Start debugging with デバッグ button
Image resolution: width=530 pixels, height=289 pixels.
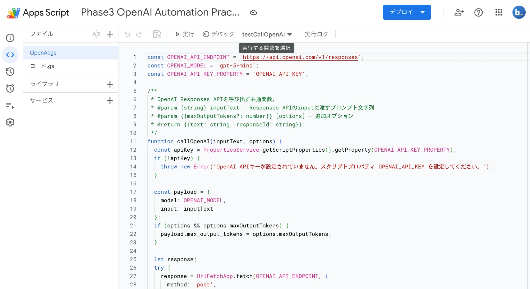click(218, 34)
